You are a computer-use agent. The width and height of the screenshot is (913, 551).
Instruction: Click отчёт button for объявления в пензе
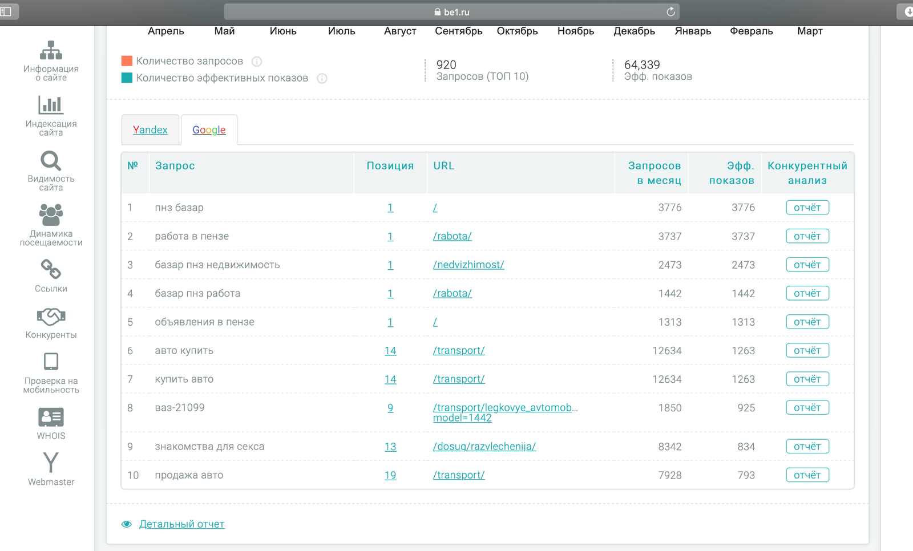[x=807, y=322]
